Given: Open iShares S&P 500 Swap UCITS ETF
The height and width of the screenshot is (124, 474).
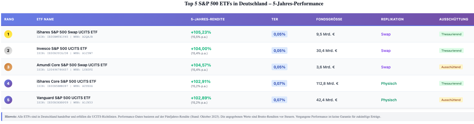Looking at the screenshot, I should pos(67,32).
